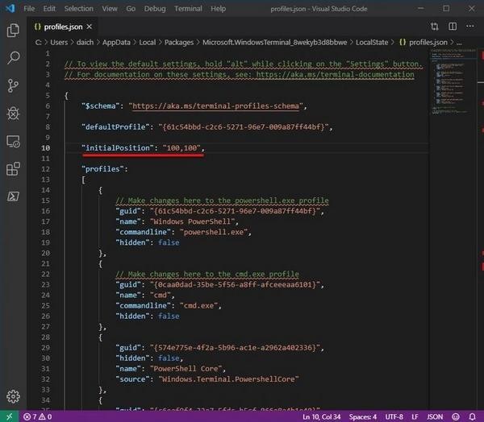The image size is (484, 422).
Task: Open the Explorer view in activity bar
Action: coord(13,30)
